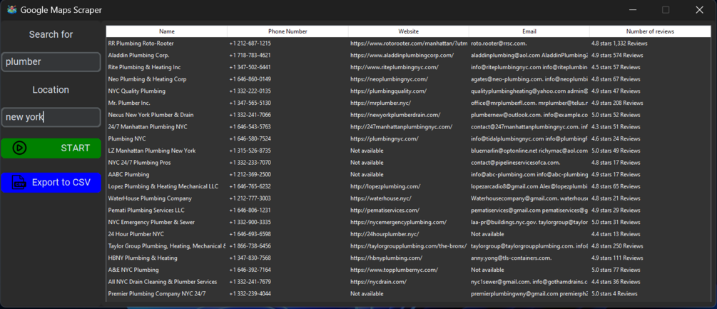The width and height of the screenshot is (717, 309).
Task: Select Taylor Group Plumbing, Heating row
Action: (408, 246)
